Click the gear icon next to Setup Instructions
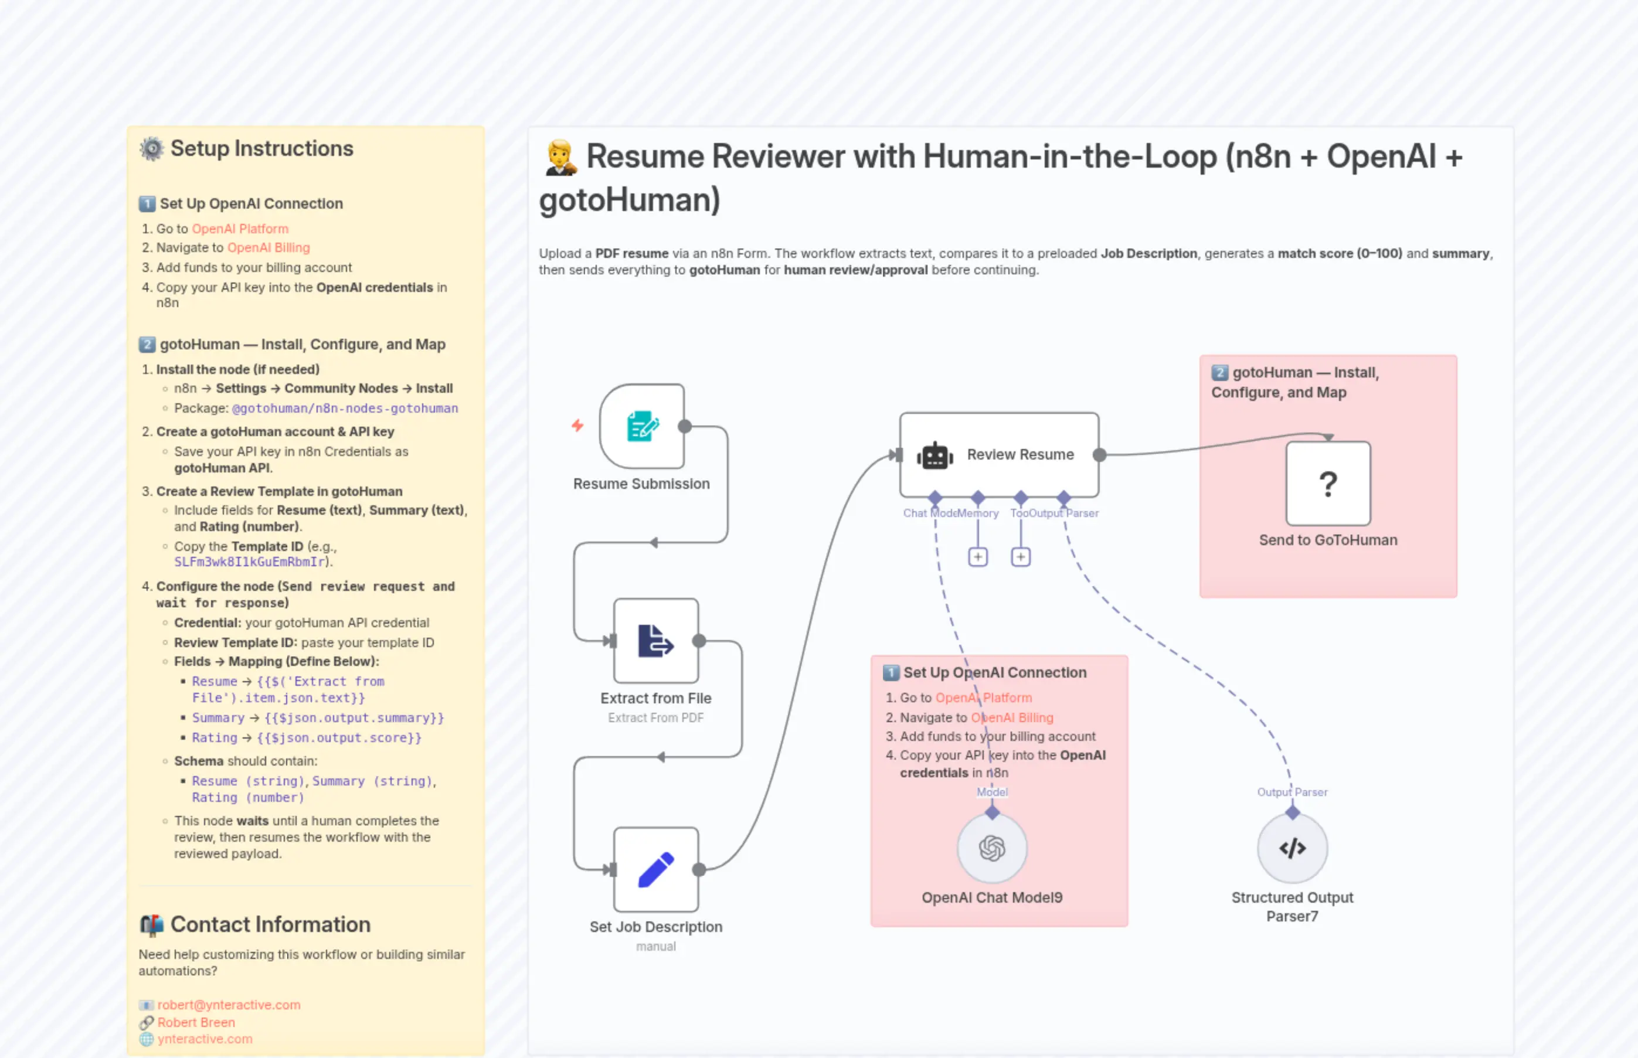 click(151, 148)
